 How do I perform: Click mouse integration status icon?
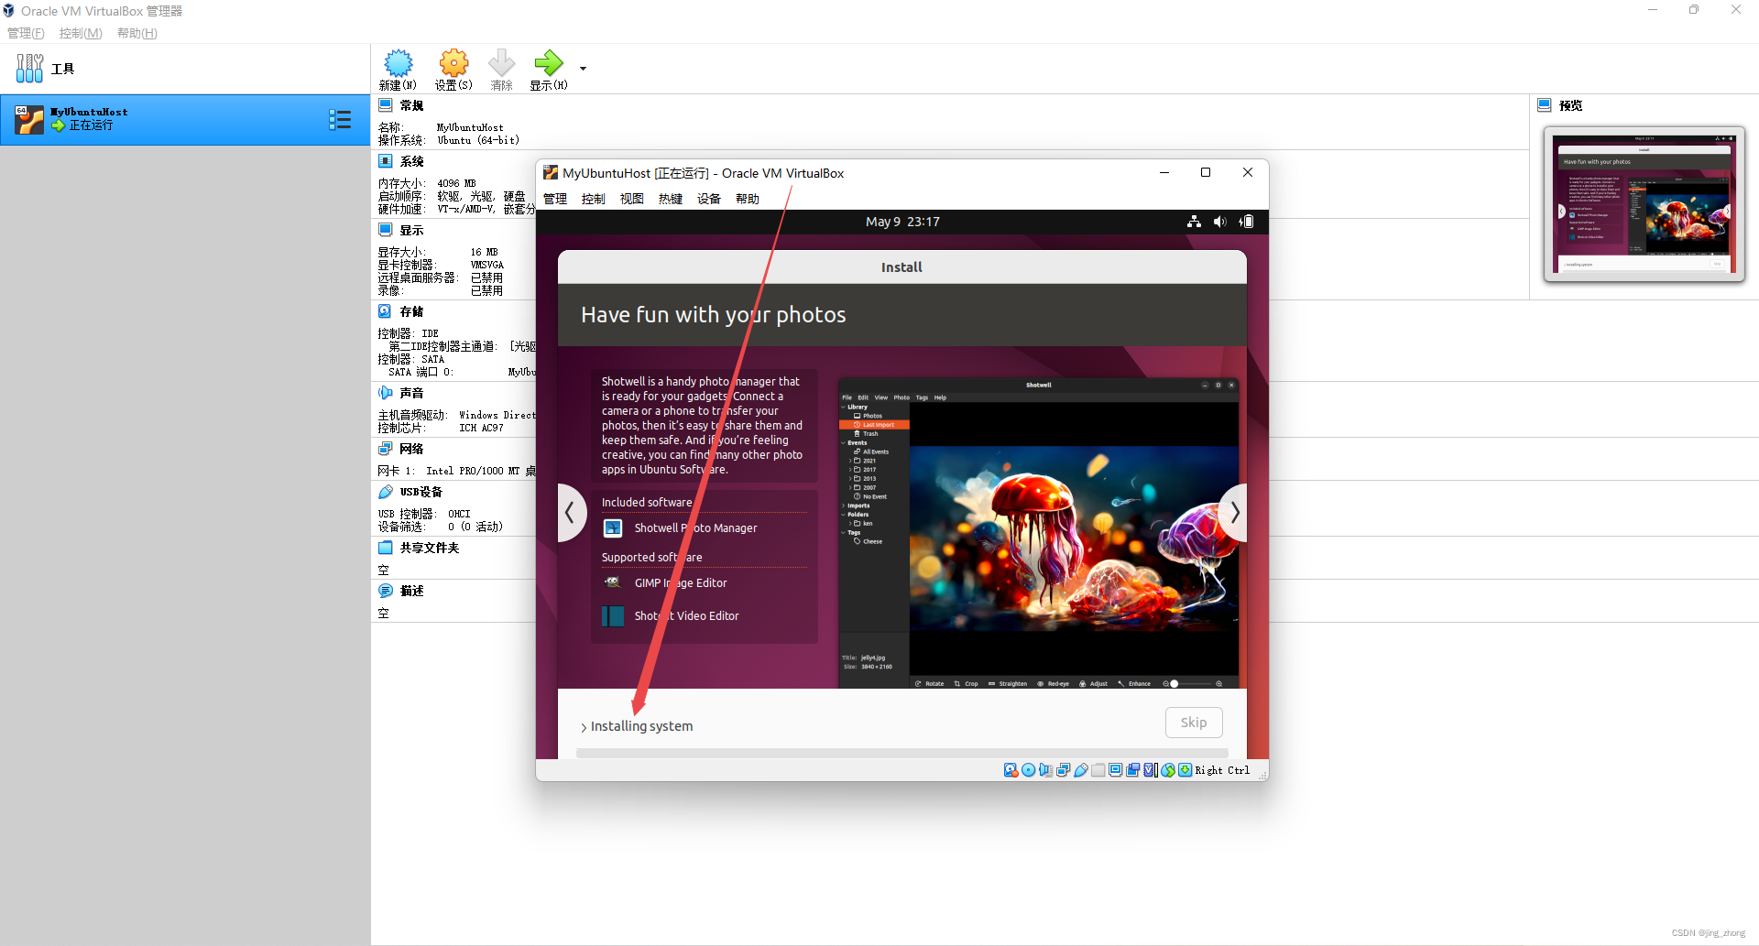click(x=1168, y=770)
